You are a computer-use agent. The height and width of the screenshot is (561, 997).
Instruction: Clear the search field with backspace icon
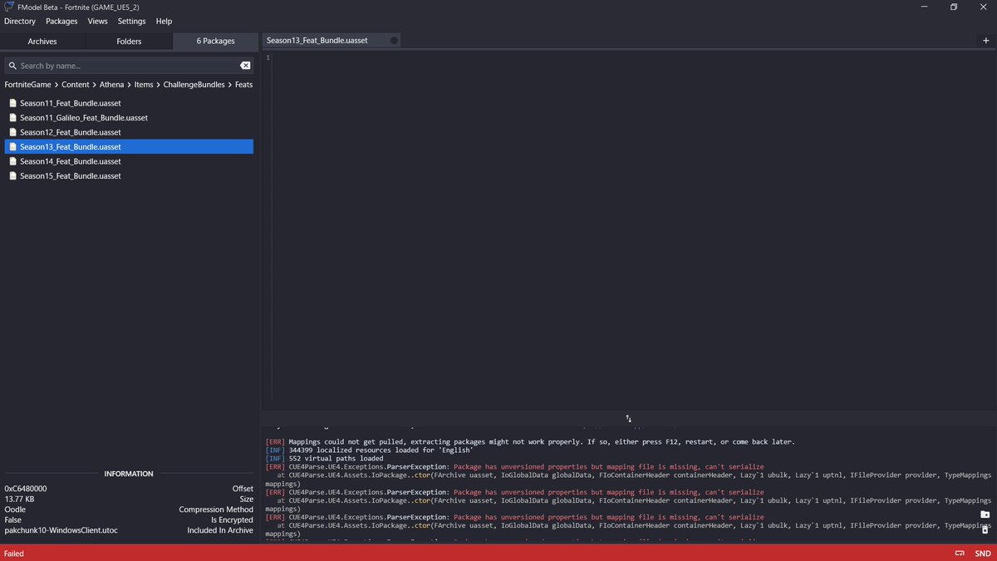[x=245, y=66]
